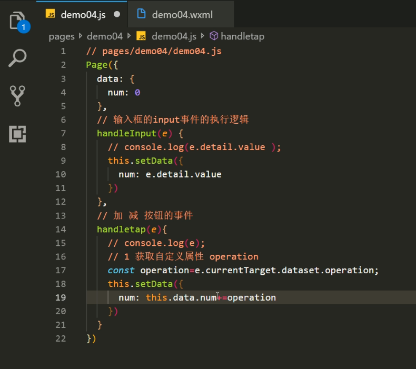The width and height of the screenshot is (416, 369).
Task: Open the Explorer files icon in activity bar
Action: pyautogui.click(x=17, y=21)
